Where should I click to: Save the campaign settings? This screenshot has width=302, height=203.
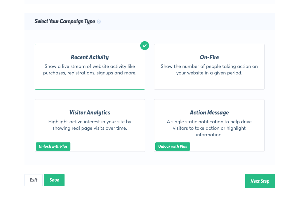(54, 180)
